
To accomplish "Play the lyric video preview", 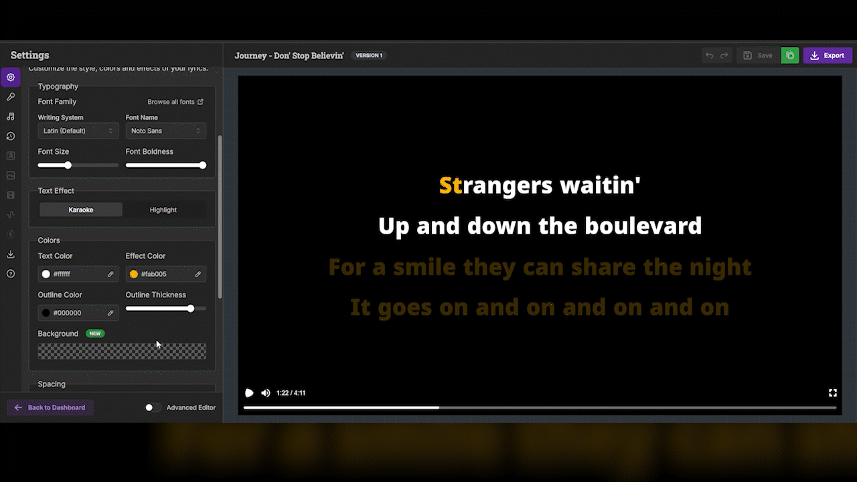I will [x=249, y=393].
